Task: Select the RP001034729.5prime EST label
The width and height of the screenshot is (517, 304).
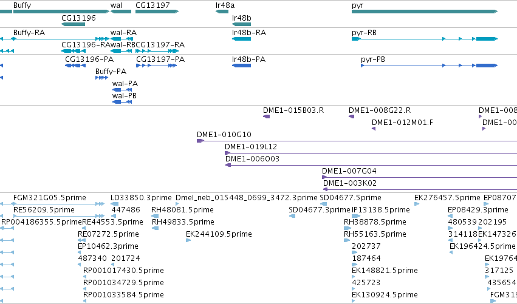Action: [x=123, y=283]
